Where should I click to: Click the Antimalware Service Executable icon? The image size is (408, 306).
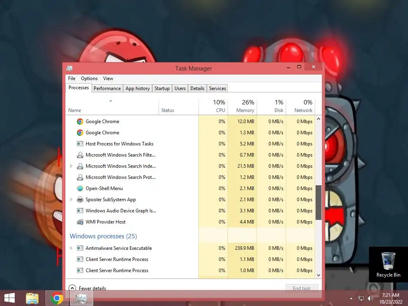(80, 248)
